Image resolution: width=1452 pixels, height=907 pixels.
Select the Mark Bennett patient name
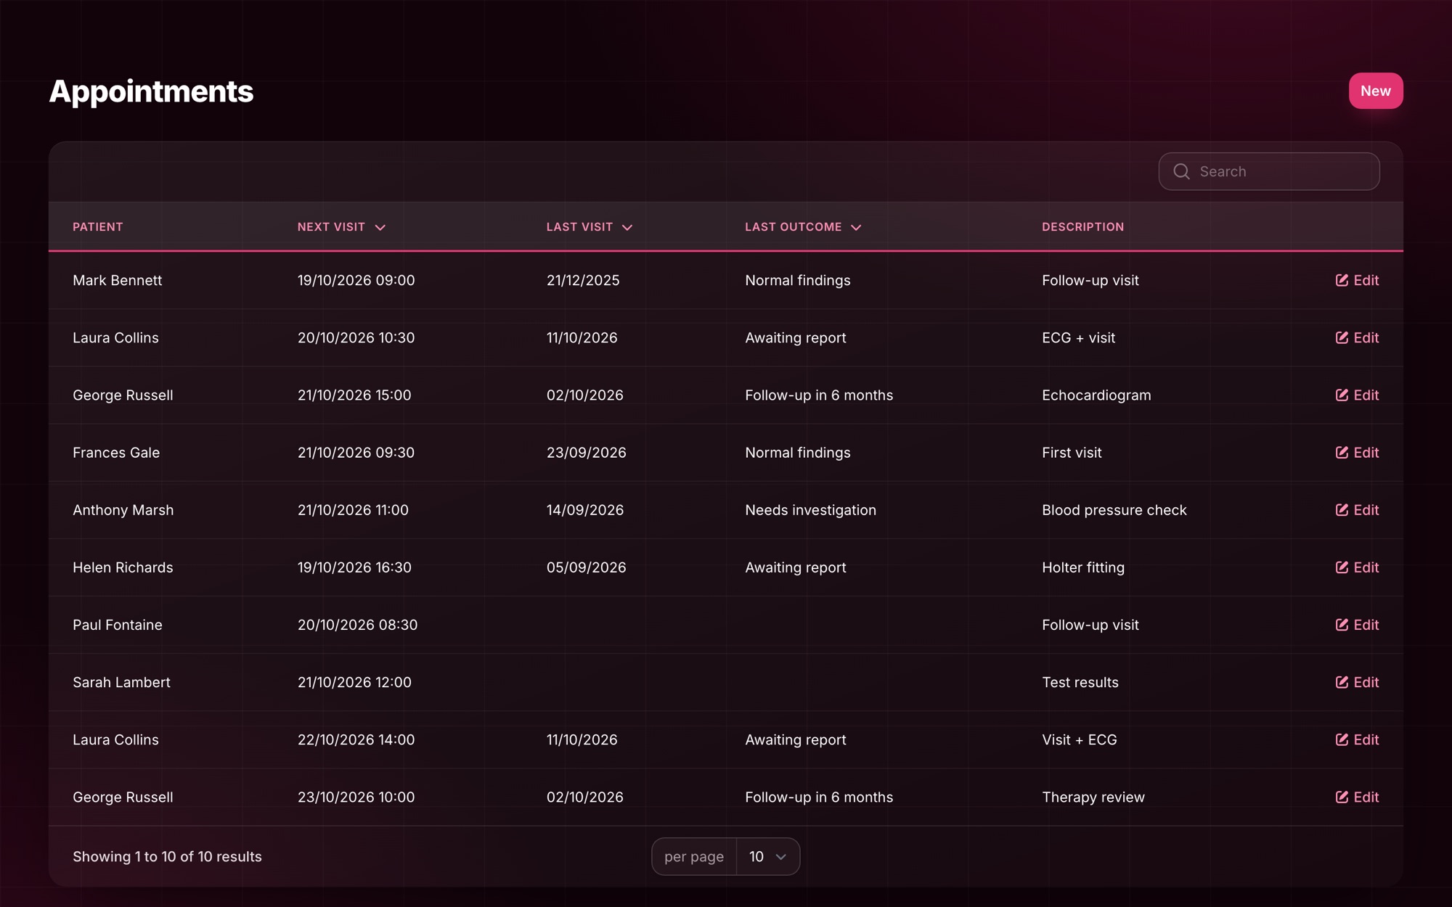[117, 280]
